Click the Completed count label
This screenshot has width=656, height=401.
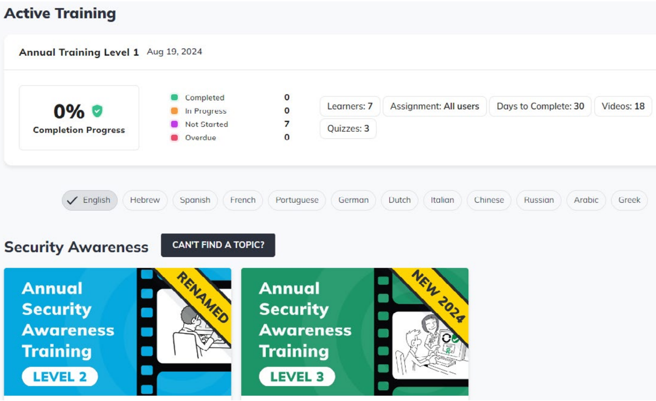coord(205,98)
